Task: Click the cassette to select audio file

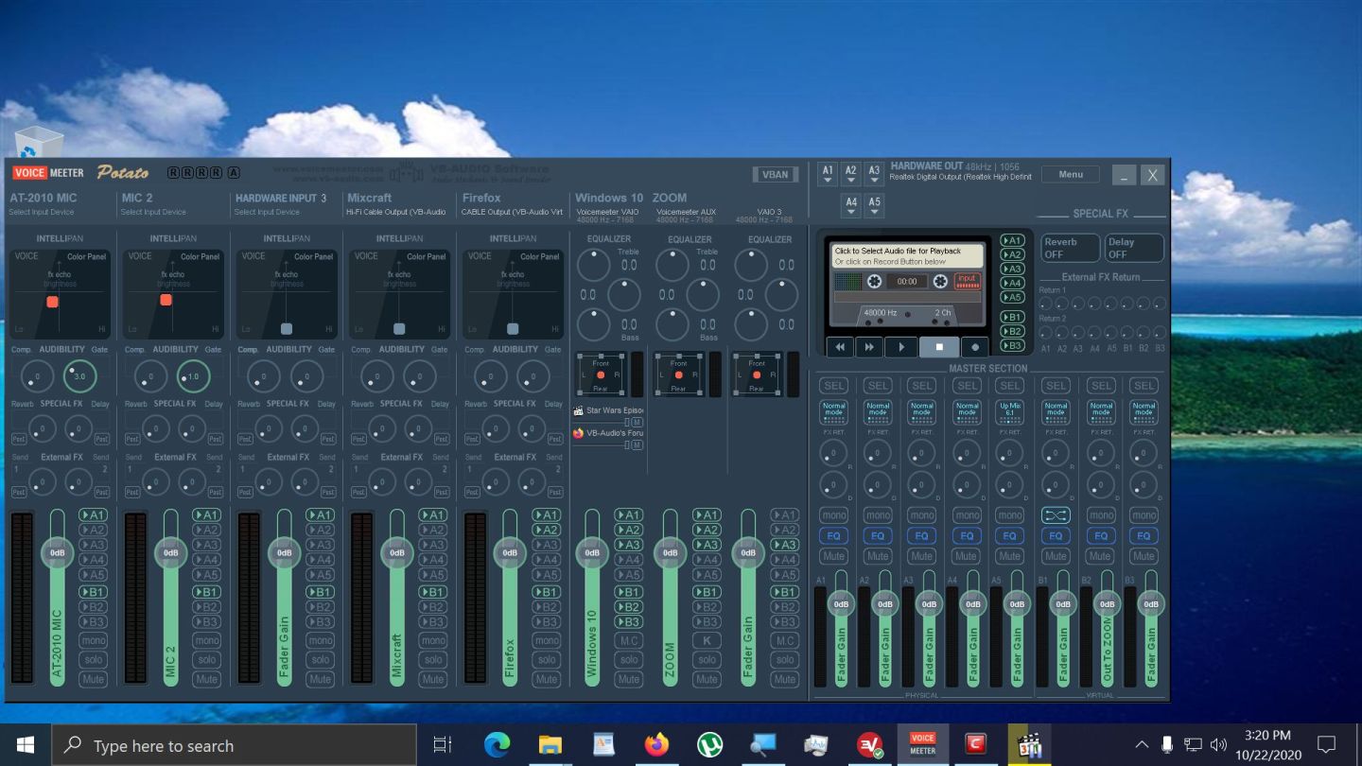Action: point(907,256)
